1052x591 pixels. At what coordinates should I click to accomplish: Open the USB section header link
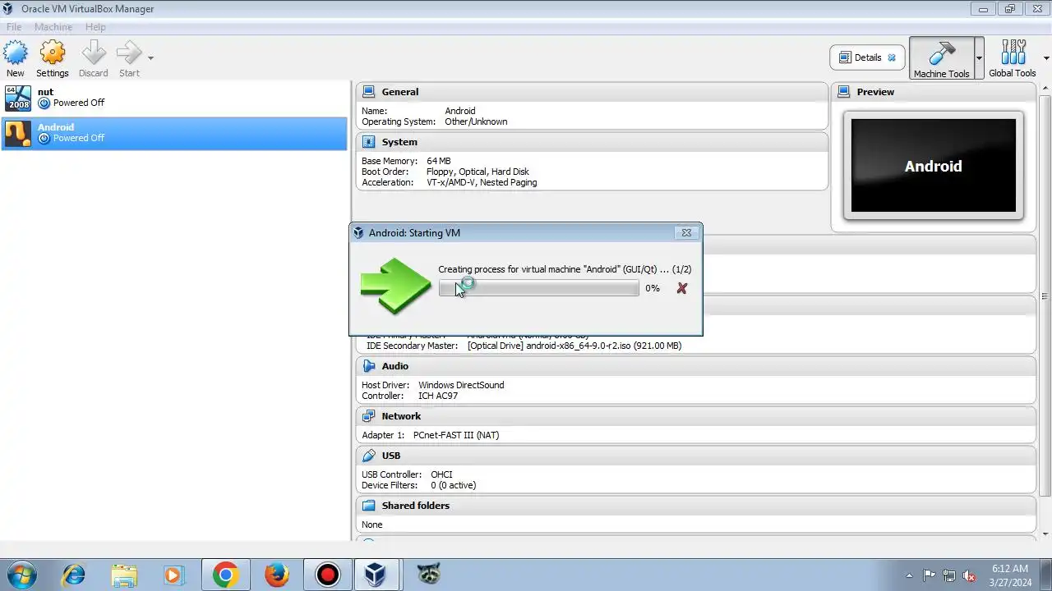coord(391,456)
